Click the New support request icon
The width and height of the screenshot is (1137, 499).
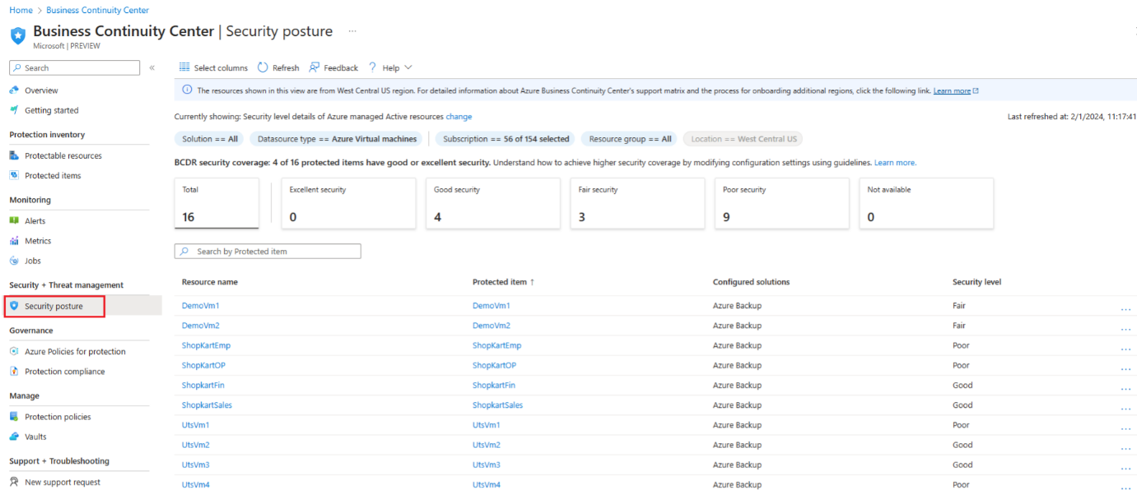pyautogui.click(x=15, y=482)
